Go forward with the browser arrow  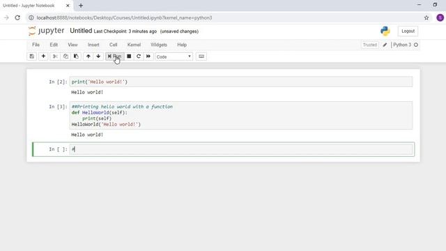6,17
